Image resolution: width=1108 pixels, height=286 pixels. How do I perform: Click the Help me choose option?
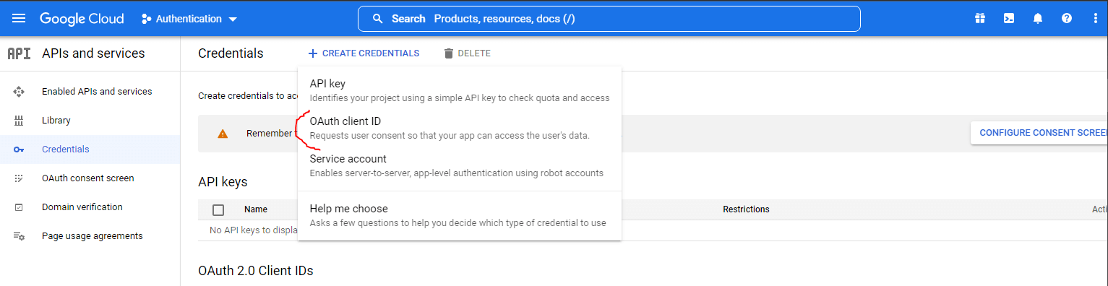point(460,215)
